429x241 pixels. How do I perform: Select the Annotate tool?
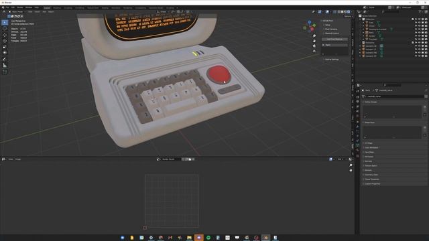point(5,60)
